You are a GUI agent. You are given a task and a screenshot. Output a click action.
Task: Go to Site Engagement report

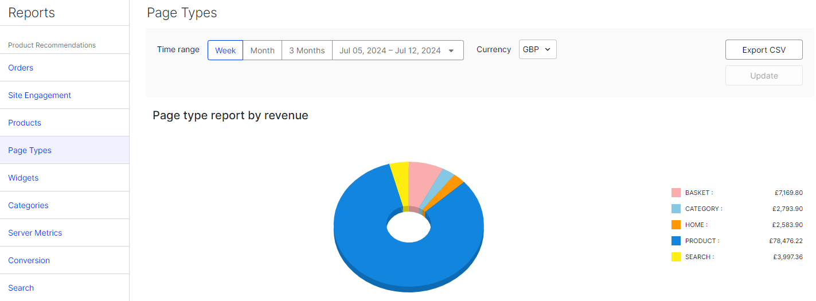[40, 95]
